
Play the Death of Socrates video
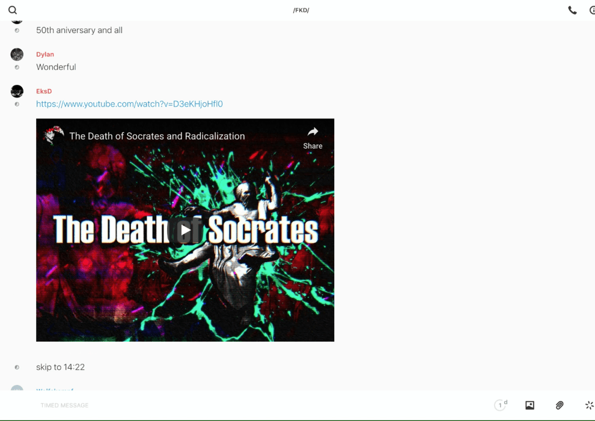coord(185,230)
